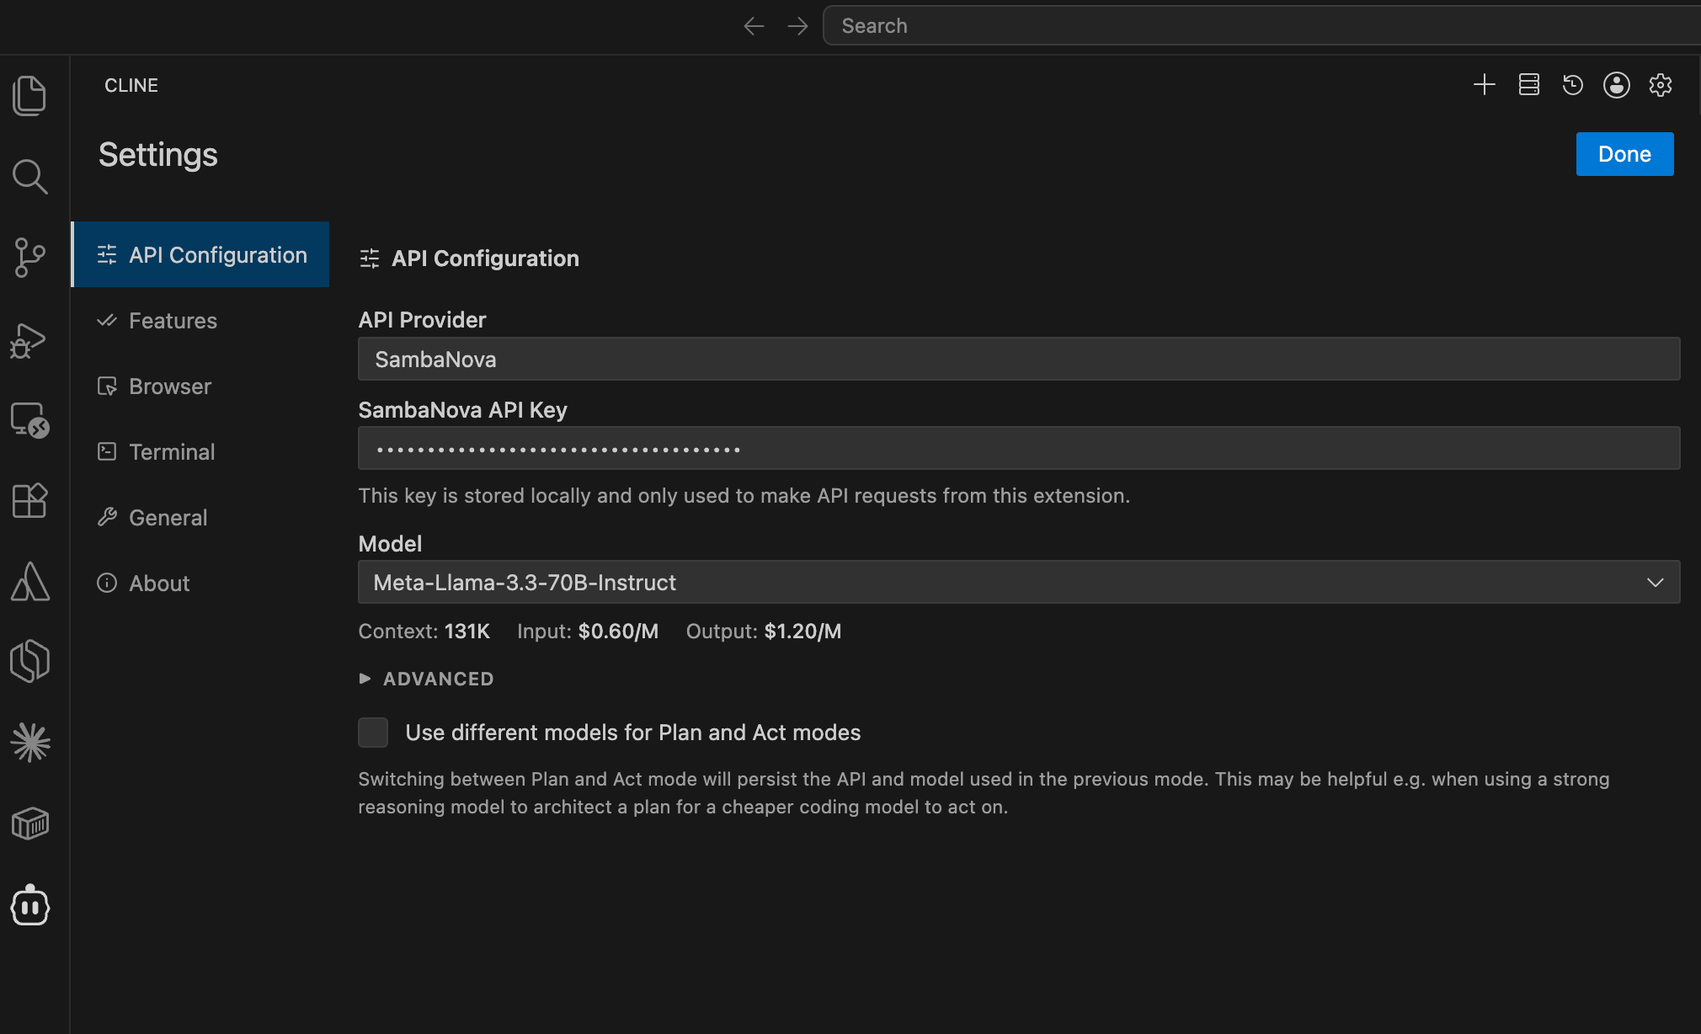This screenshot has width=1701, height=1034.
Task: Open the Explorer files icon in activity bar
Action: 29,95
